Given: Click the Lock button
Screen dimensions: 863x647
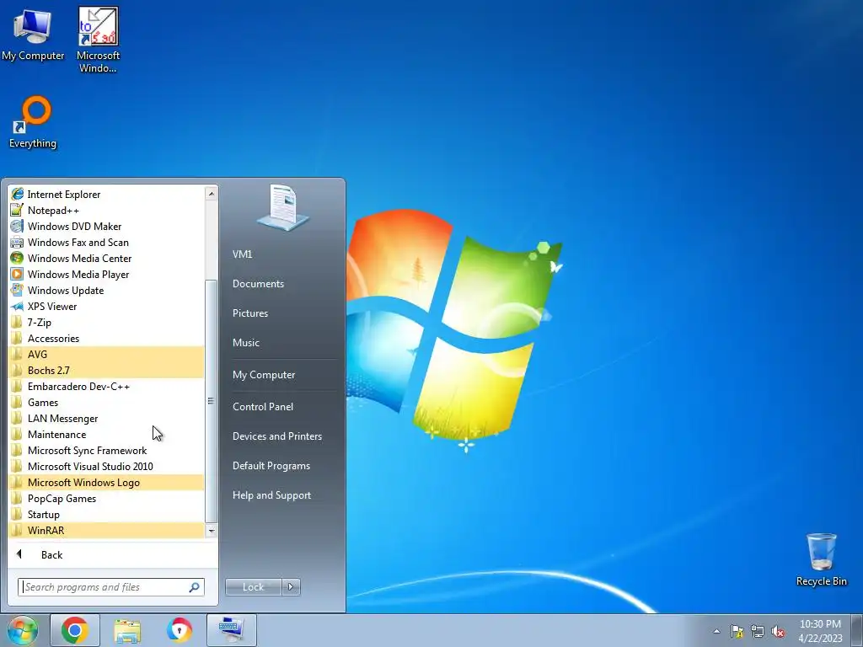Looking at the screenshot, I should pos(253,587).
